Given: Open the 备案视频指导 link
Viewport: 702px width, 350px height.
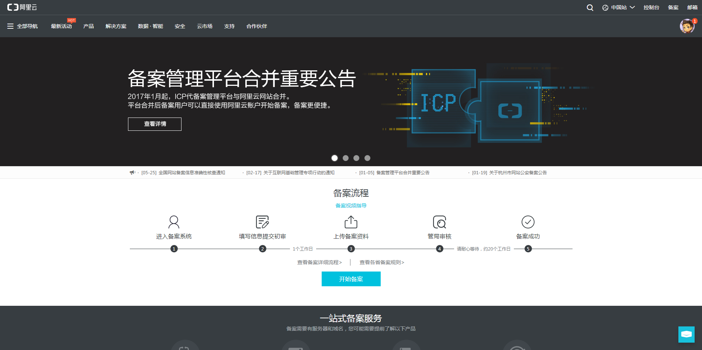Looking at the screenshot, I should [351, 206].
